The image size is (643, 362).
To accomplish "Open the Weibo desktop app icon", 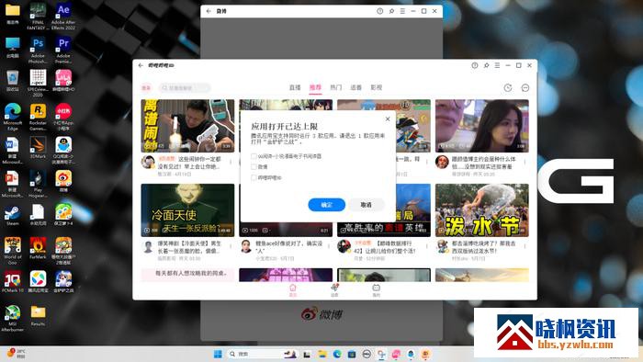I will pos(63,181).
